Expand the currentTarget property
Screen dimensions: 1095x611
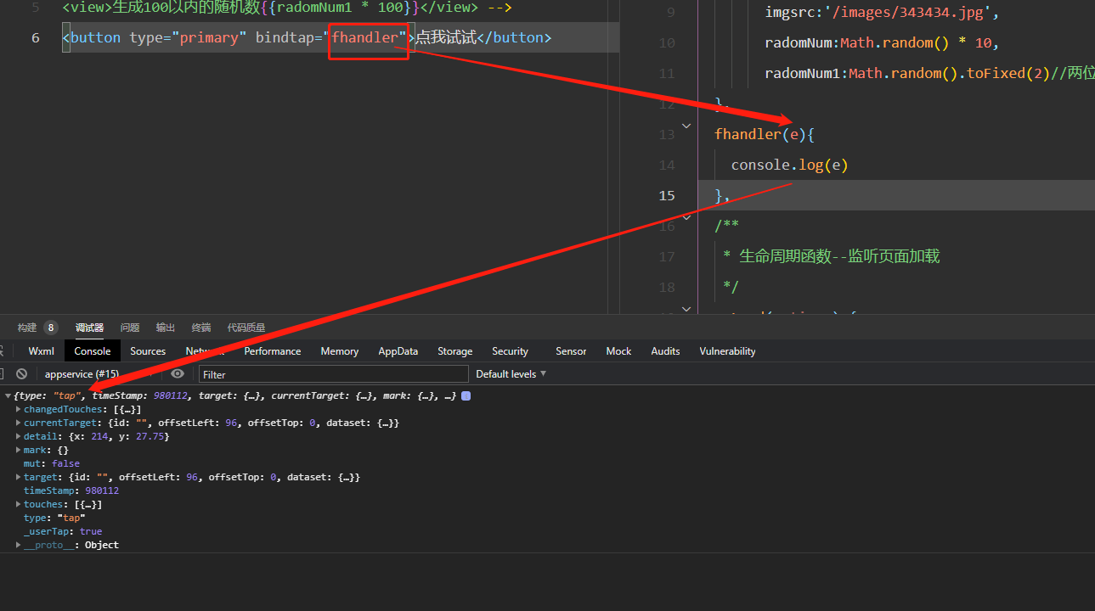18,423
